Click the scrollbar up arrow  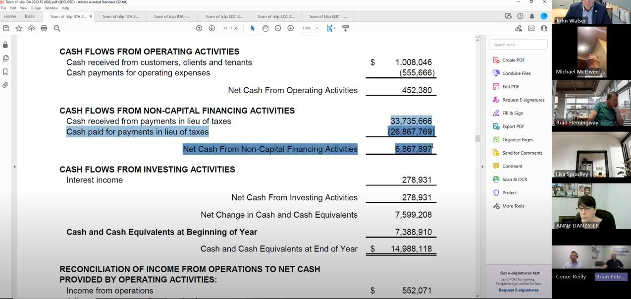pos(477,39)
